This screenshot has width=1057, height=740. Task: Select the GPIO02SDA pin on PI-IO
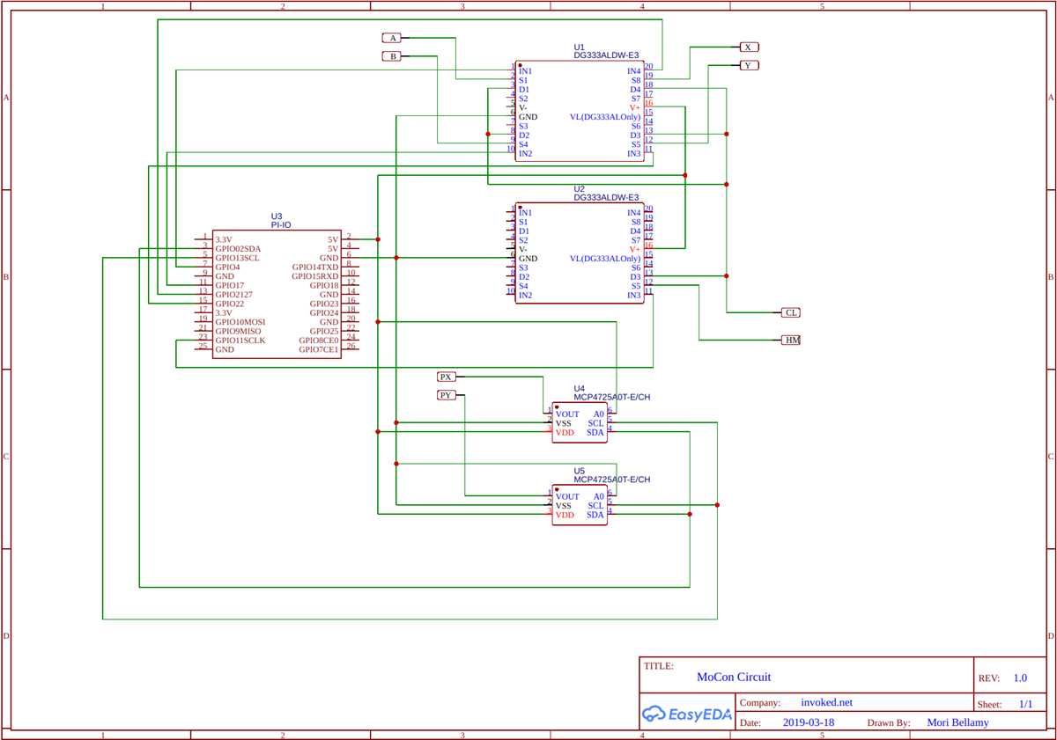pos(238,249)
